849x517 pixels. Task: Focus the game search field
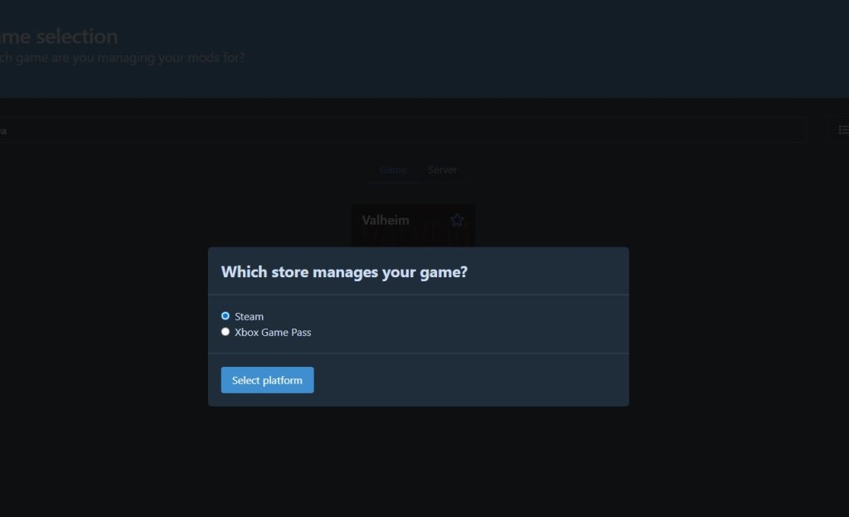(x=401, y=130)
